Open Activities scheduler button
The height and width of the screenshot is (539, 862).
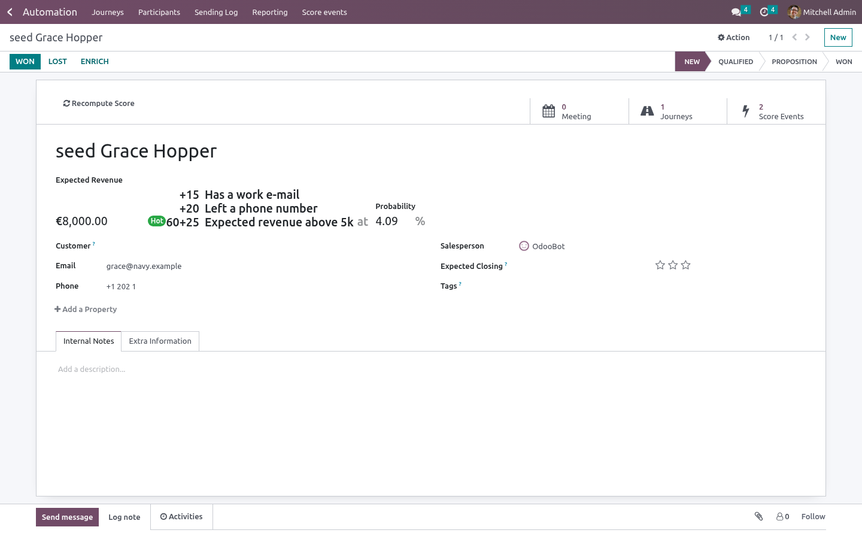(181, 517)
